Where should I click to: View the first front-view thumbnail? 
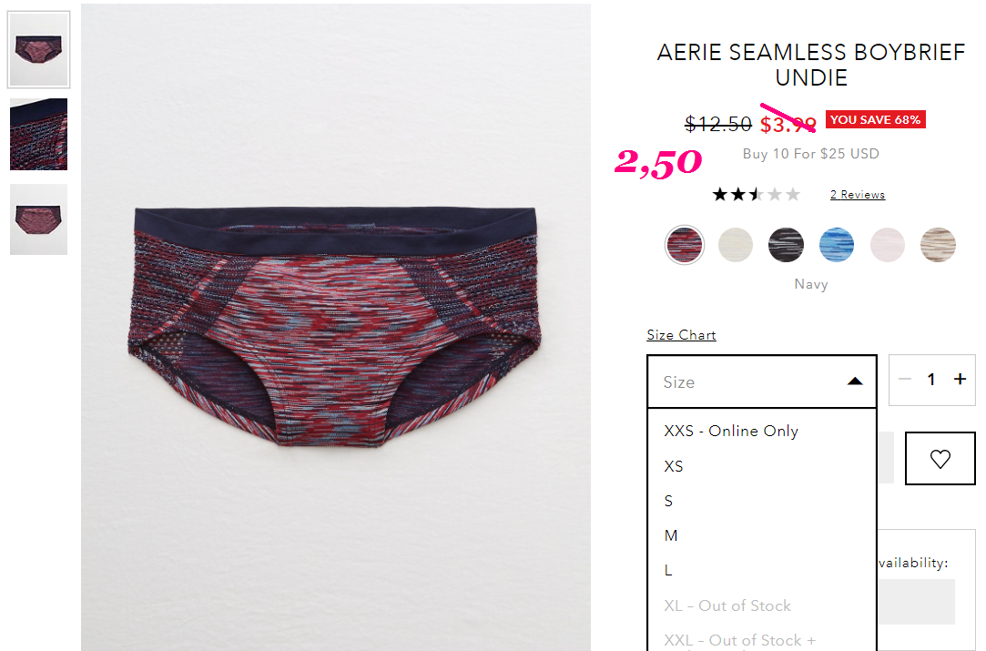tap(38, 49)
